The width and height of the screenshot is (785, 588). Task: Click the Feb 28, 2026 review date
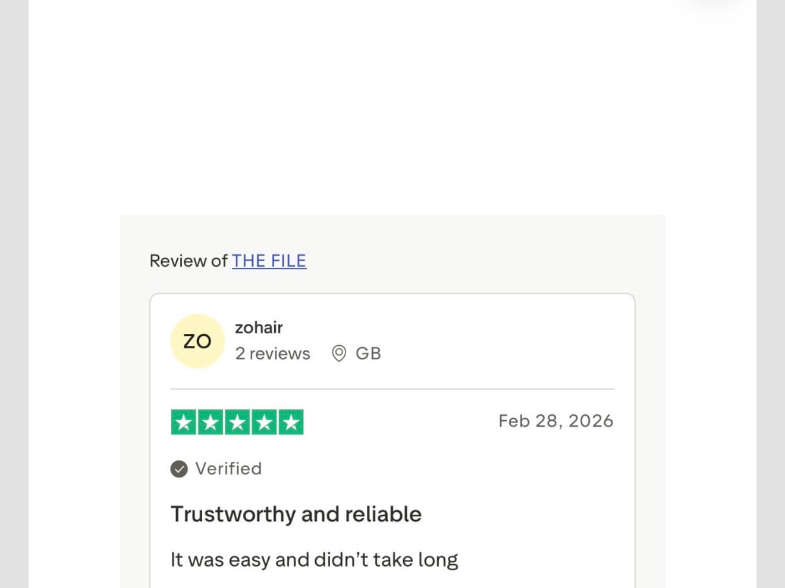555,421
